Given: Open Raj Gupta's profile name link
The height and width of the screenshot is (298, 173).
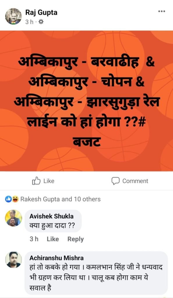Looking at the screenshot, I should pyautogui.click(x=41, y=13).
